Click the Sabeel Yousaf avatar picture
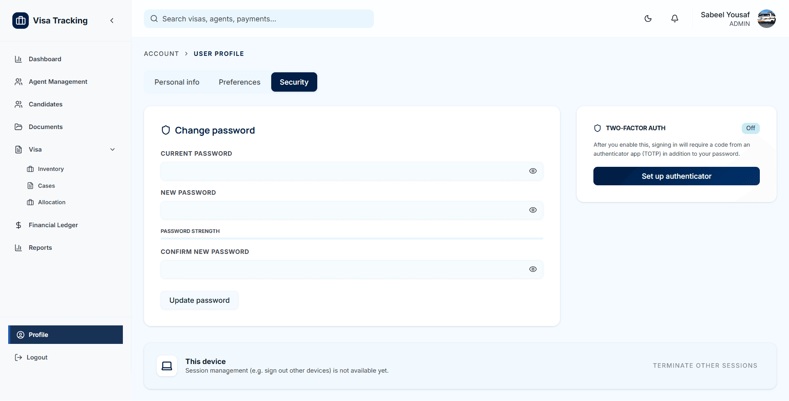Image resolution: width=789 pixels, height=401 pixels. [767, 19]
